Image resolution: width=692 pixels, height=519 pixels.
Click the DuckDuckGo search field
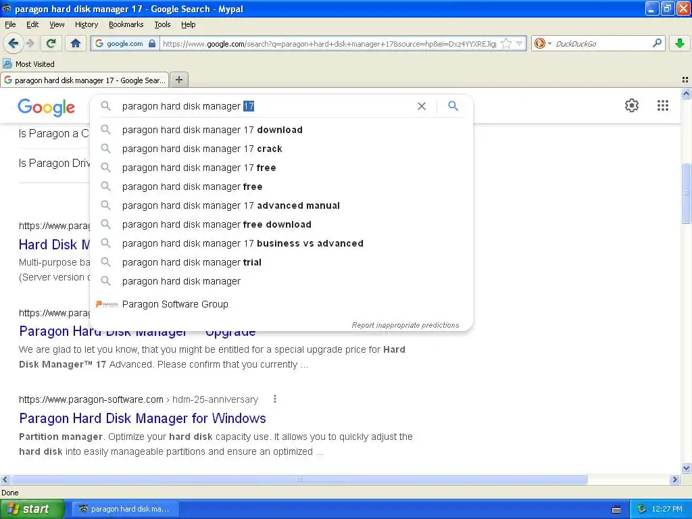pyautogui.click(x=602, y=44)
